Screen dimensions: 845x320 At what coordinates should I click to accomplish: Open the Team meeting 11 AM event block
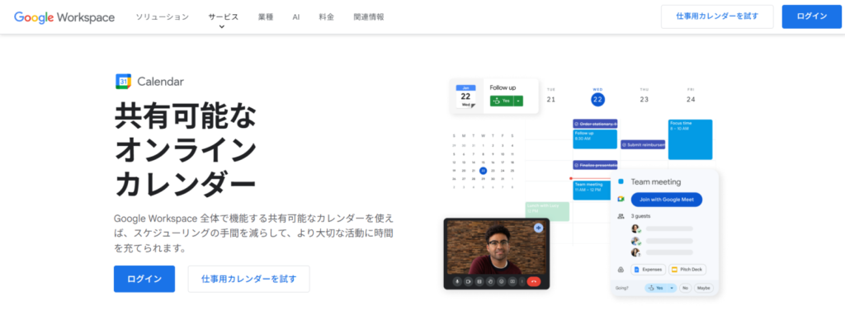[592, 191]
